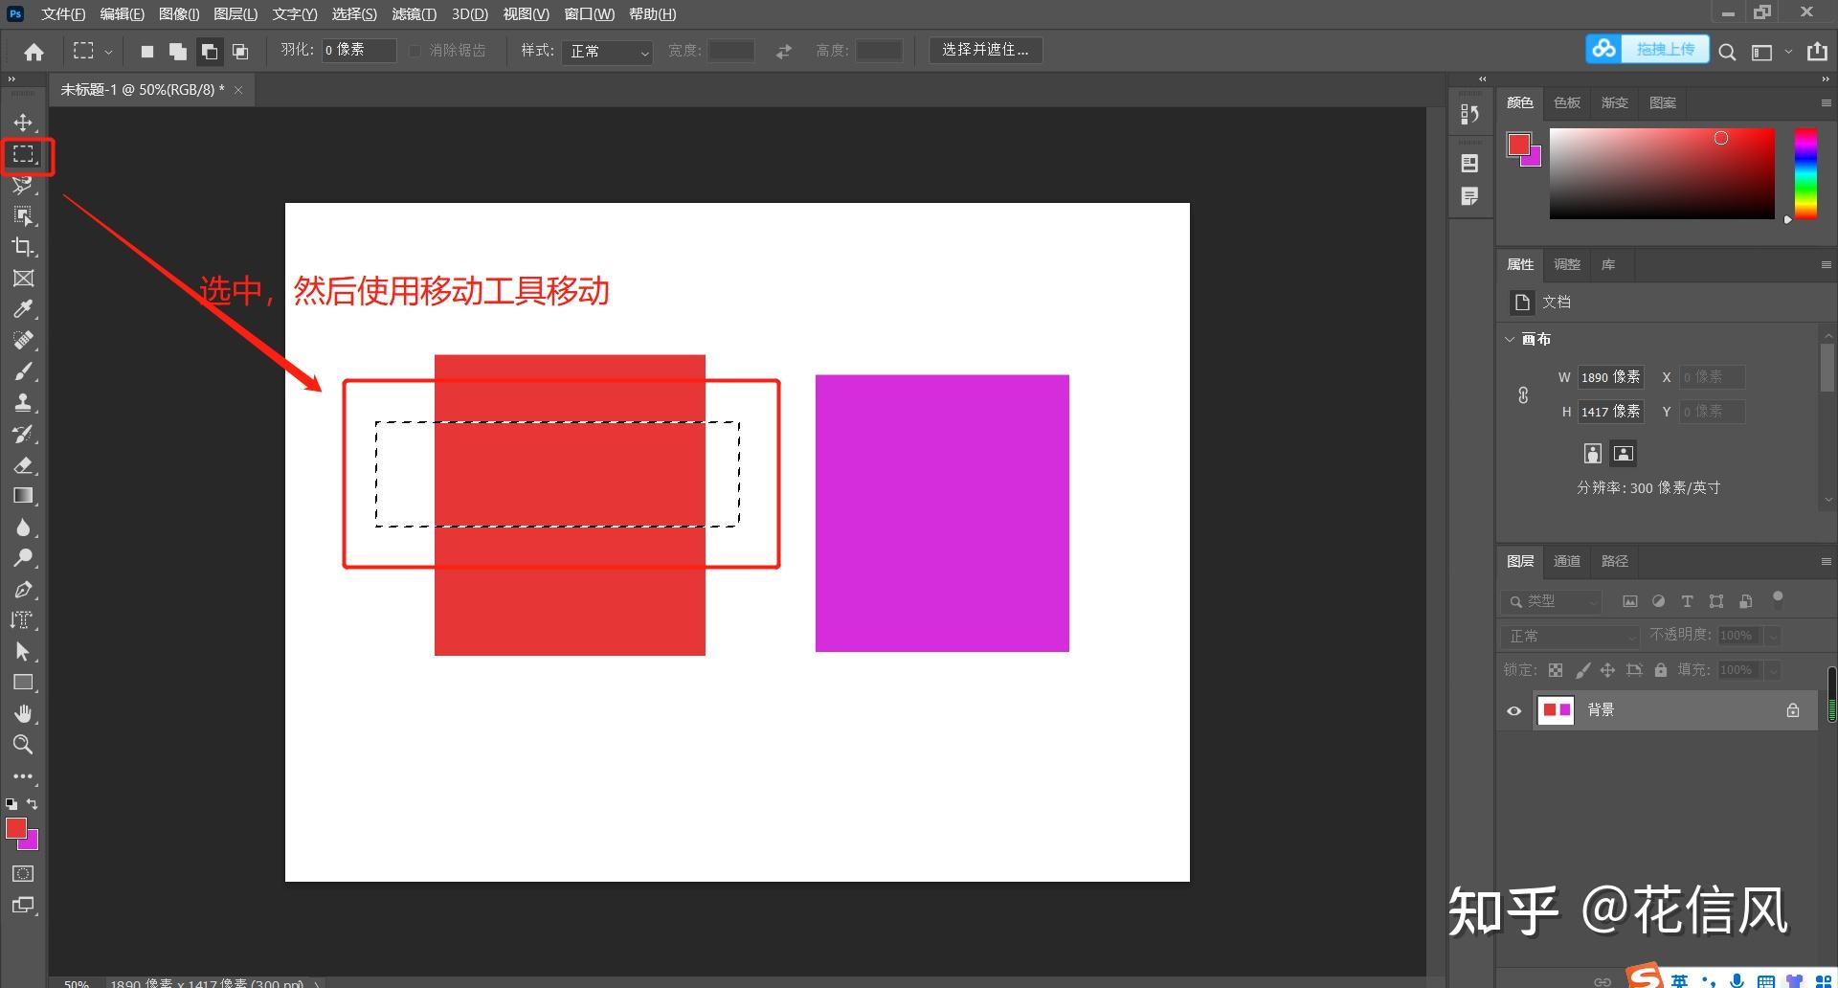Click the Share export icon at top right
The width and height of the screenshot is (1838, 988).
(x=1817, y=52)
